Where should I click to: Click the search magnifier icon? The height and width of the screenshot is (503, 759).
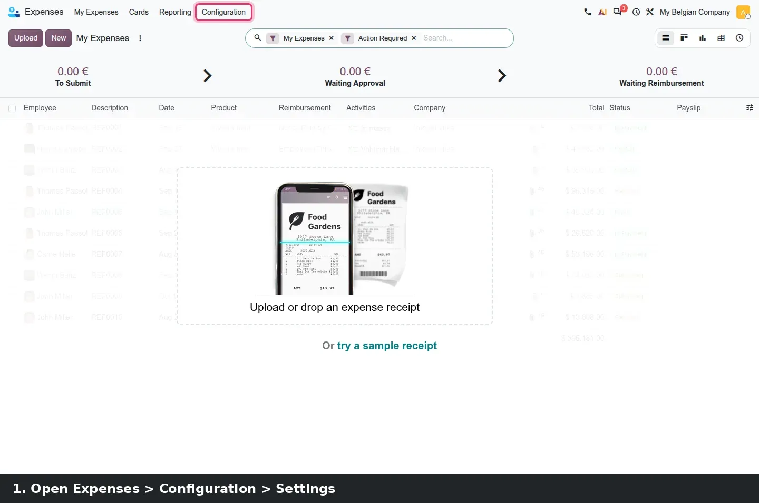(258, 38)
